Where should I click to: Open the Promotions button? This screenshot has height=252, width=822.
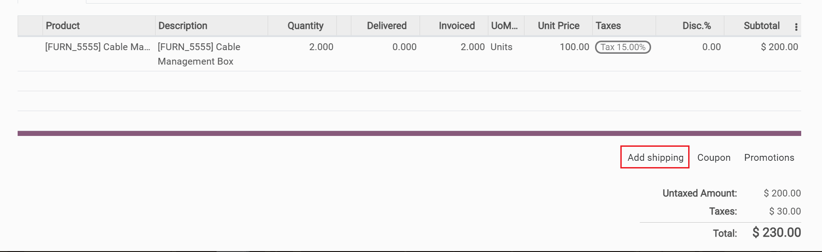[769, 158]
